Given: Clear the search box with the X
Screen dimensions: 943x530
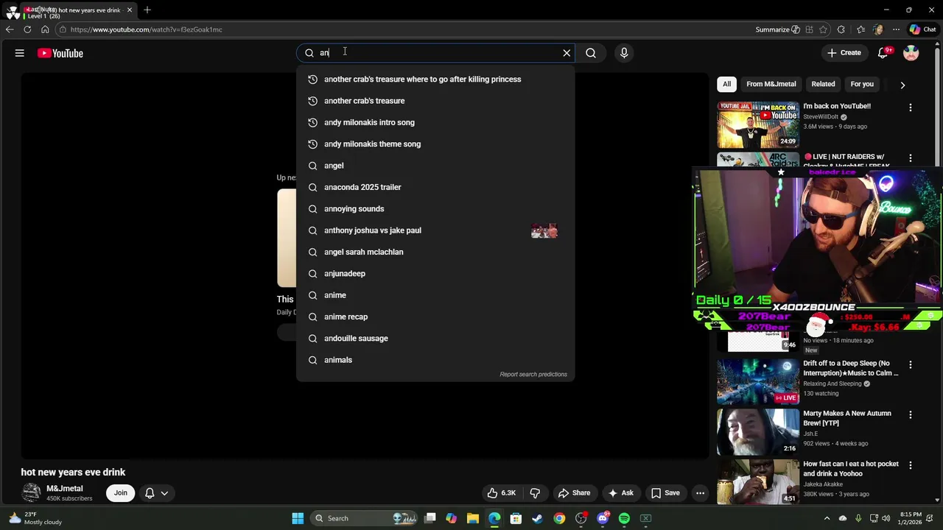Looking at the screenshot, I should tap(567, 53).
